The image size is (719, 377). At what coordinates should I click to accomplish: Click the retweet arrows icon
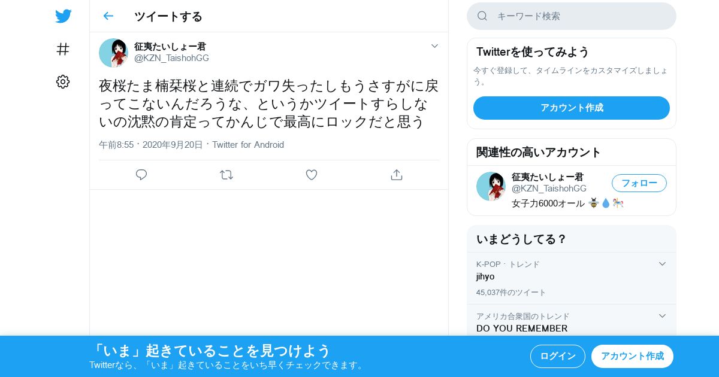(x=226, y=175)
